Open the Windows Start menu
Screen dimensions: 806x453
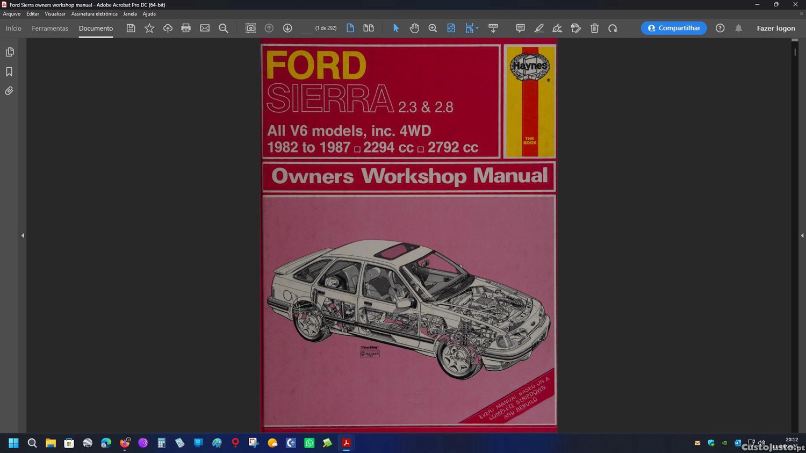pos(13,443)
